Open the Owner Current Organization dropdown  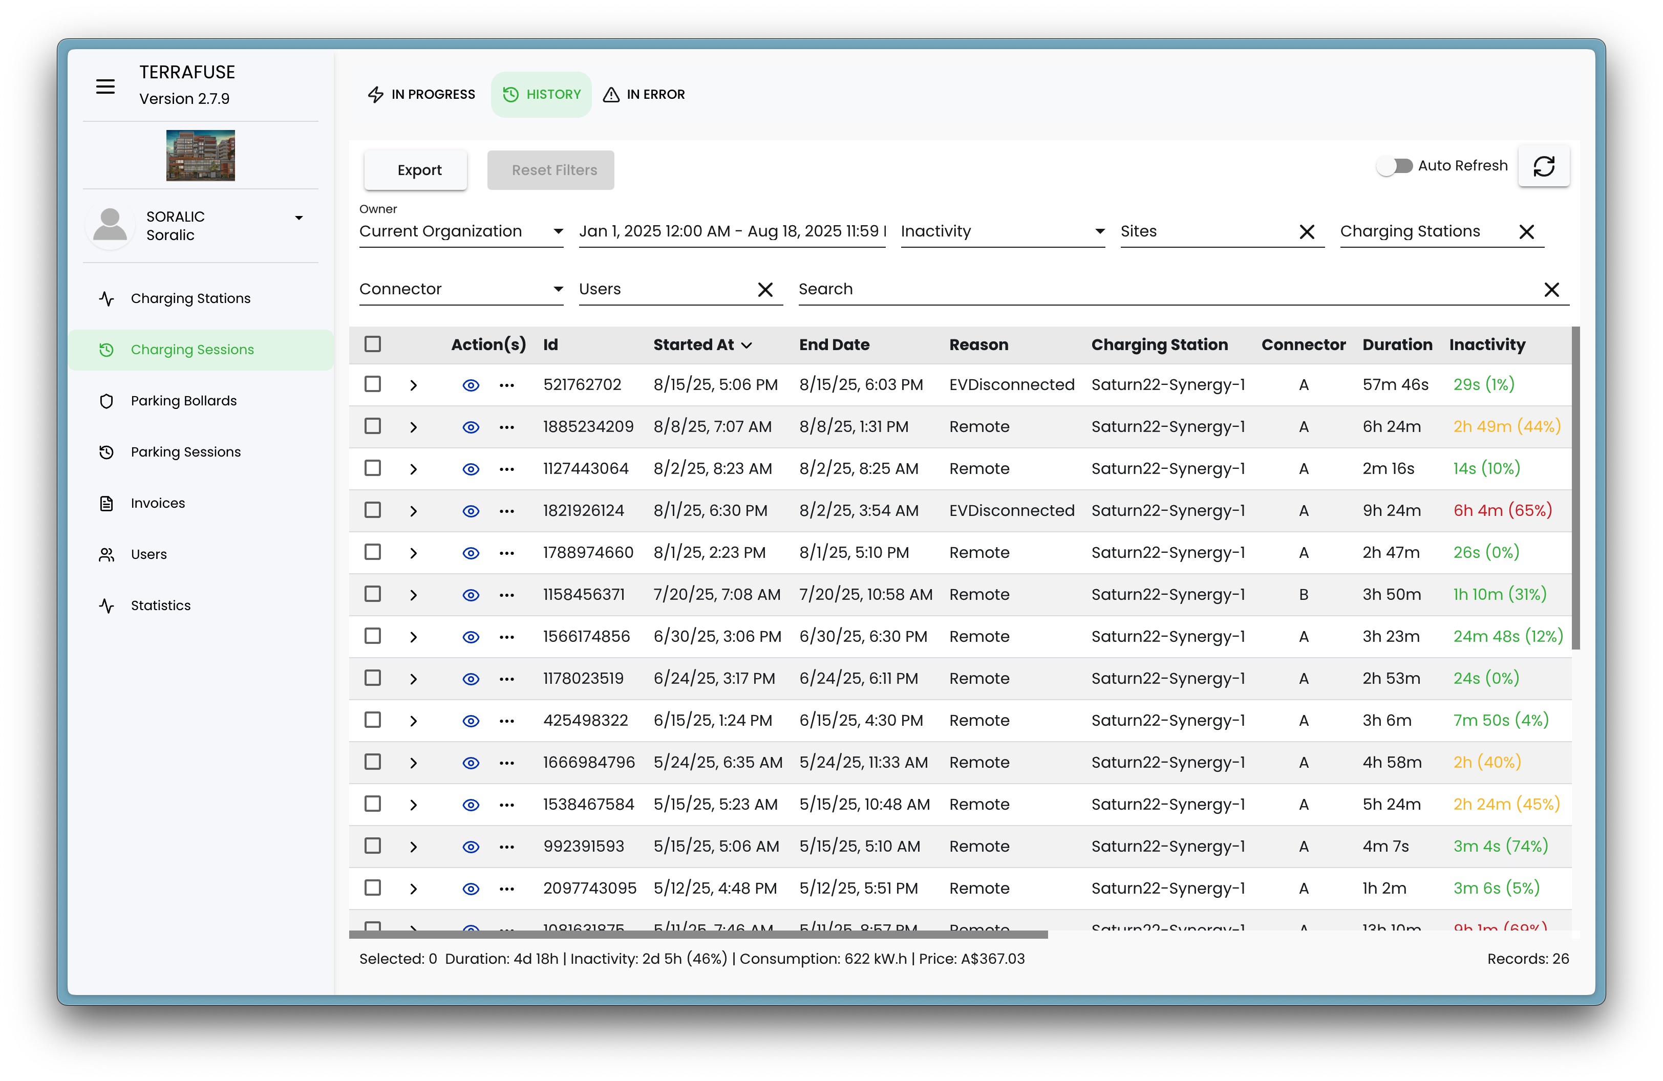coord(460,232)
